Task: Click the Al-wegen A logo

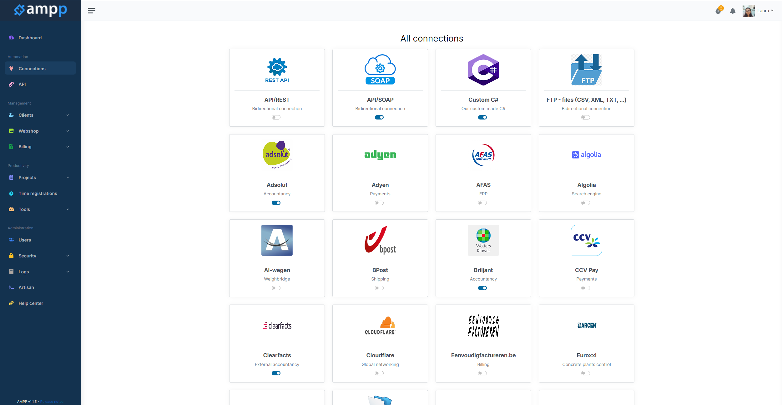Action: (277, 240)
